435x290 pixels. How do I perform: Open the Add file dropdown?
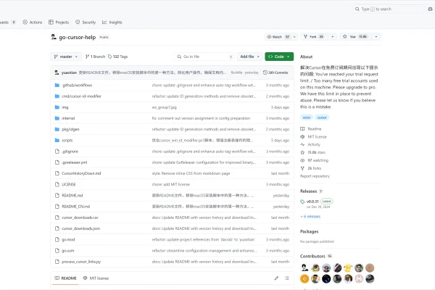pyautogui.click(x=249, y=57)
